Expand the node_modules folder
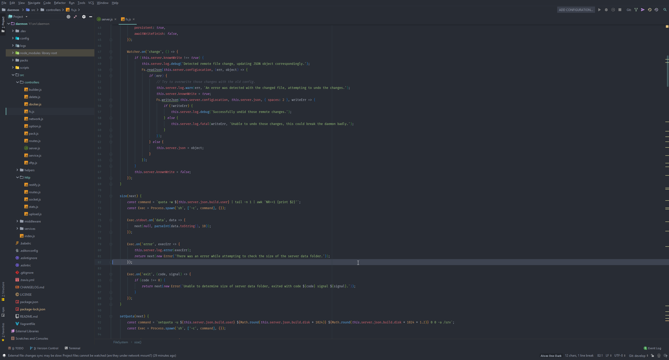Image resolution: width=669 pixels, height=360 pixels. point(13,53)
